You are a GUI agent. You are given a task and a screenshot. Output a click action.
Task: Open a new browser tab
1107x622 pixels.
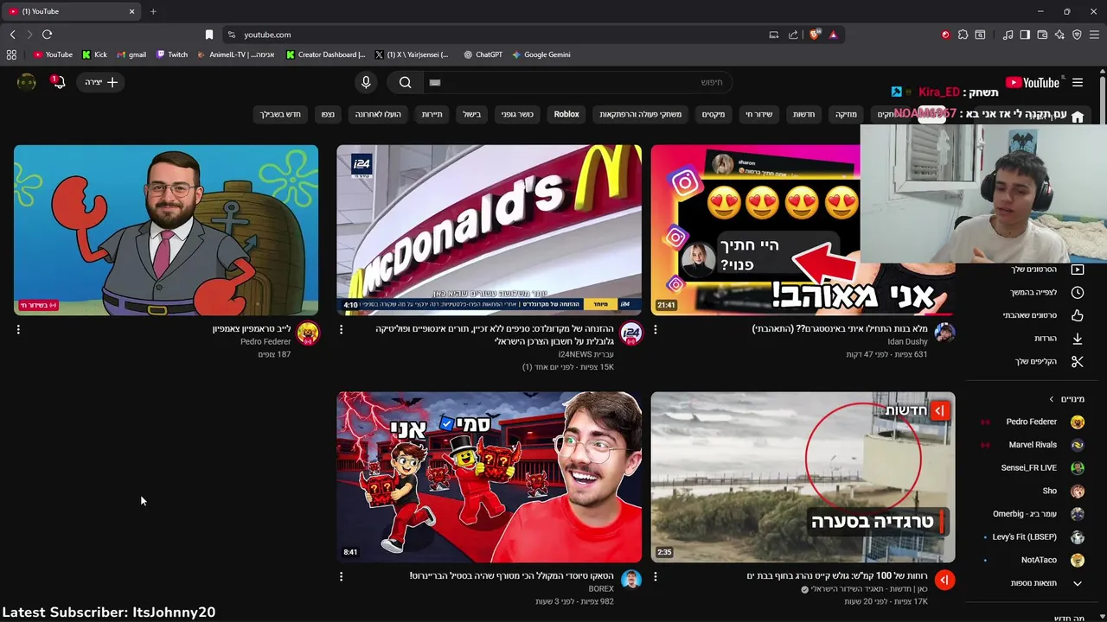click(153, 11)
